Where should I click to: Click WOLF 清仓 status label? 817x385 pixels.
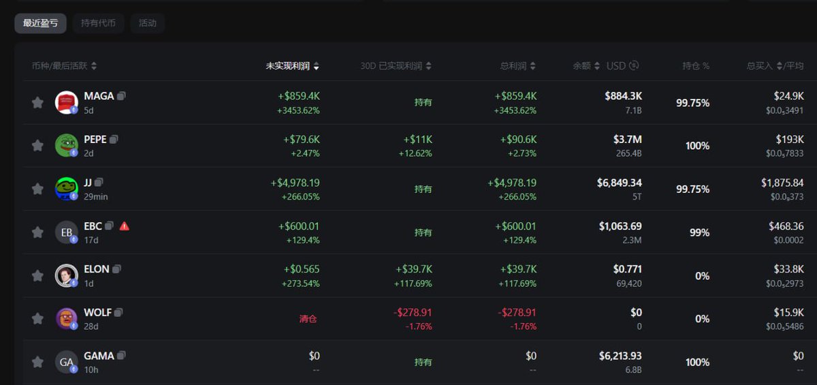(308, 319)
